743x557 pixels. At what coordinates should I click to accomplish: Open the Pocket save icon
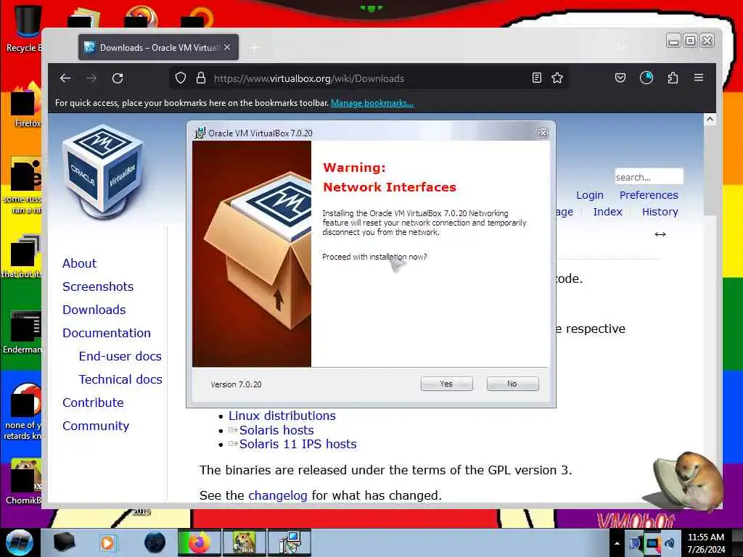pyautogui.click(x=620, y=78)
